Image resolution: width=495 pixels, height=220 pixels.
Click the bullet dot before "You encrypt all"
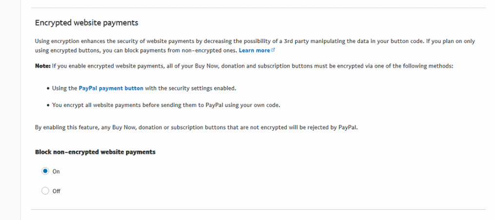point(47,105)
